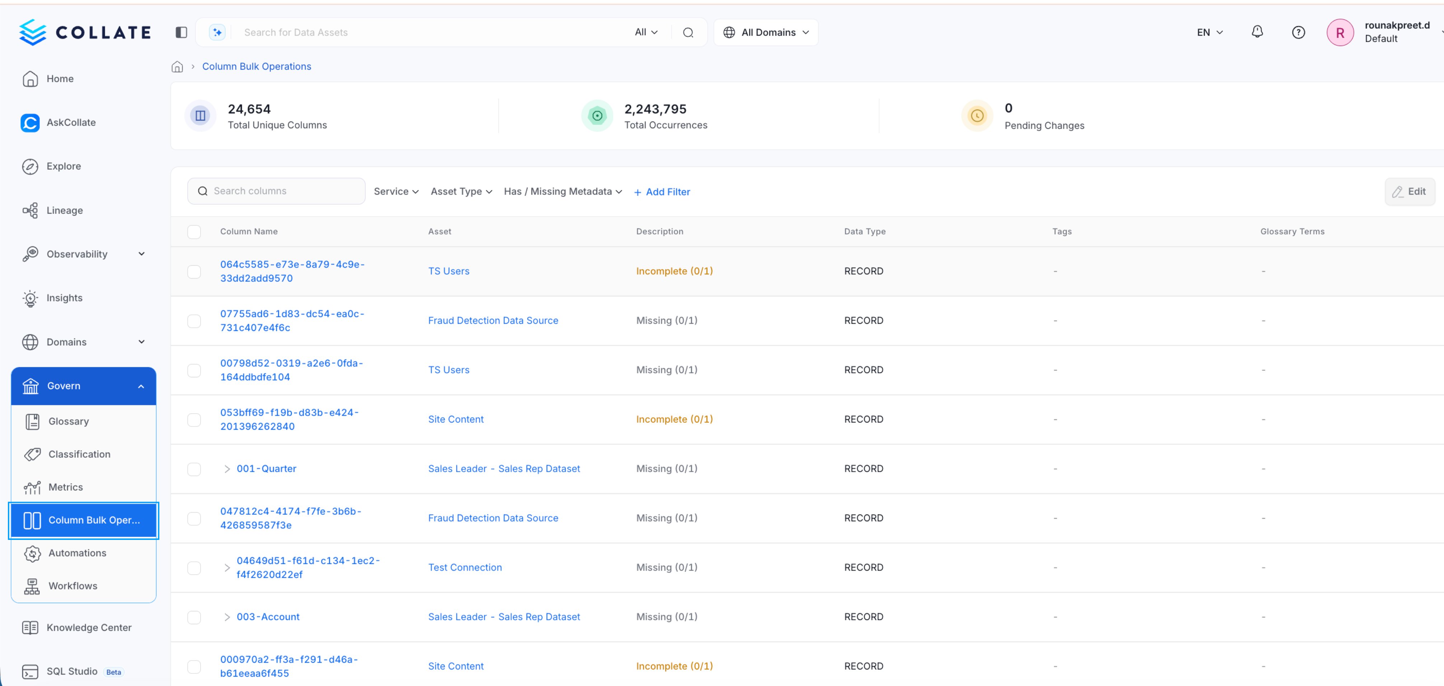This screenshot has width=1444, height=686.
Task: Toggle the select-all checkbox in table header
Action: click(x=194, y=232)
